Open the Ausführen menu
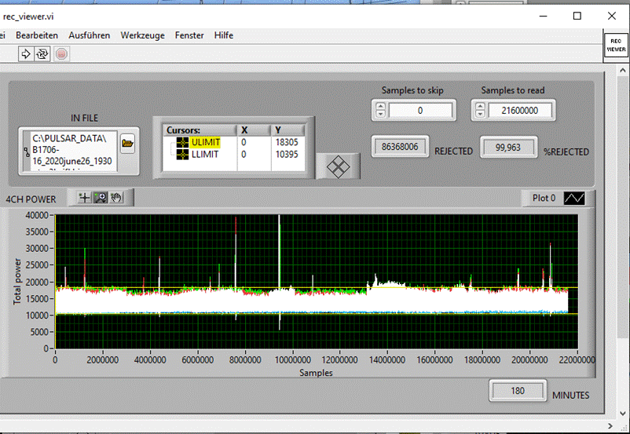The image size is (630, 434). (x=90, y=35)
